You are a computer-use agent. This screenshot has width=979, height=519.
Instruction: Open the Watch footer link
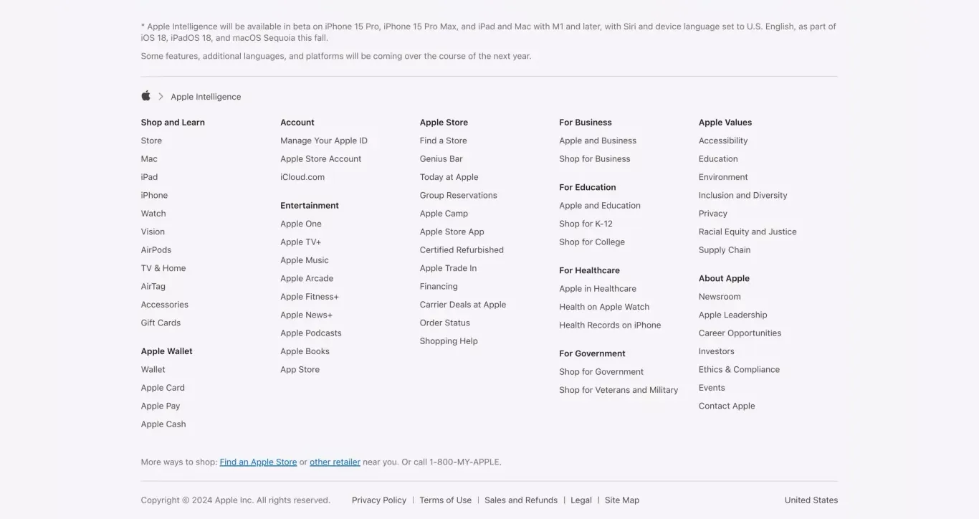pyautogui.click(x=153, y=214)
